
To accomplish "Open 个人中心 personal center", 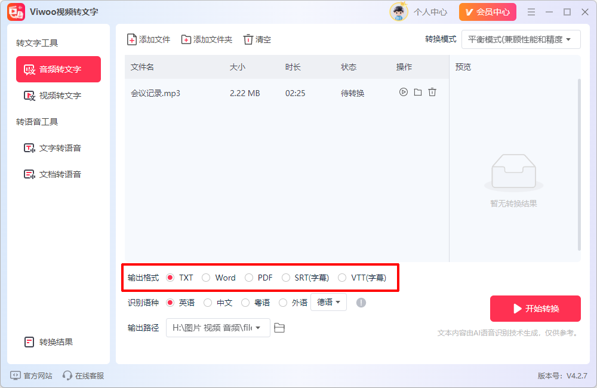I will (430, 12).
